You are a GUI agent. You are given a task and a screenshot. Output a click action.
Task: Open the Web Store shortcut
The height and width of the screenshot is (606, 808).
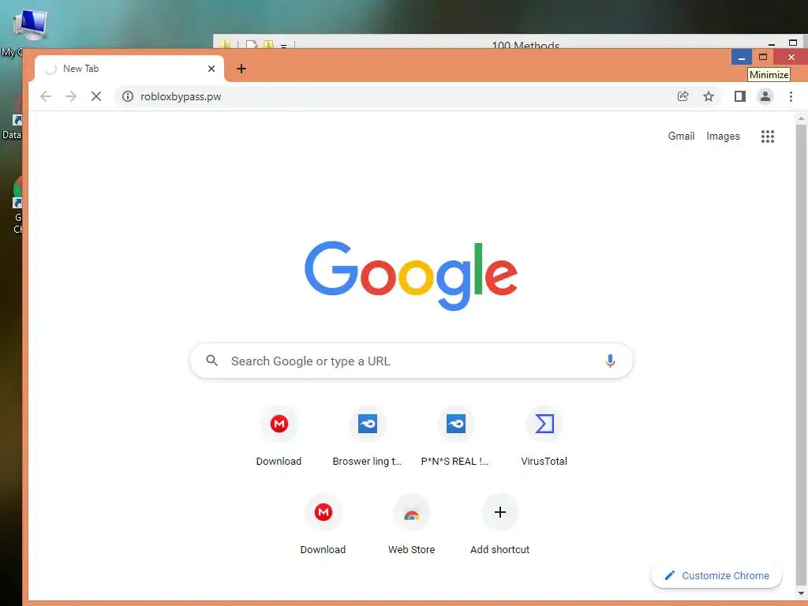click(411, 525)
